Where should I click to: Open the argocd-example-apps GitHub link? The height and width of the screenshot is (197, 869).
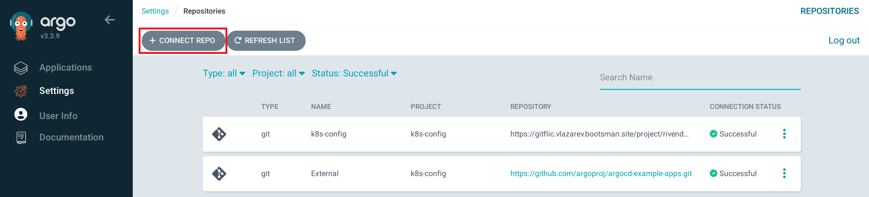click(x=601, y=173)
